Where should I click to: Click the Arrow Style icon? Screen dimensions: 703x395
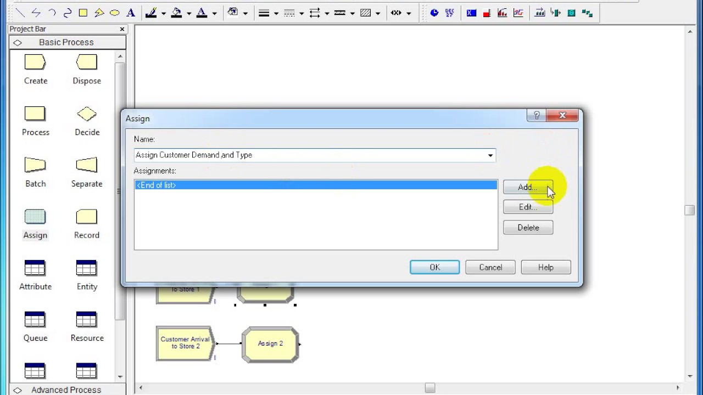pos(315,13)
